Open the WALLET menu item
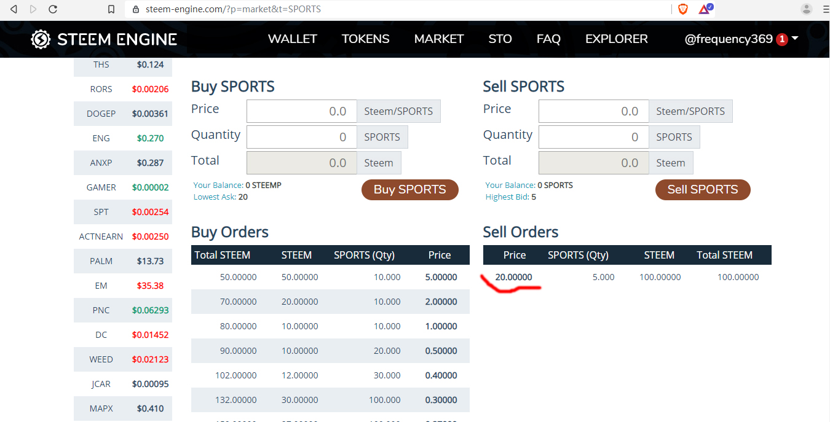 tap(292, 39)
